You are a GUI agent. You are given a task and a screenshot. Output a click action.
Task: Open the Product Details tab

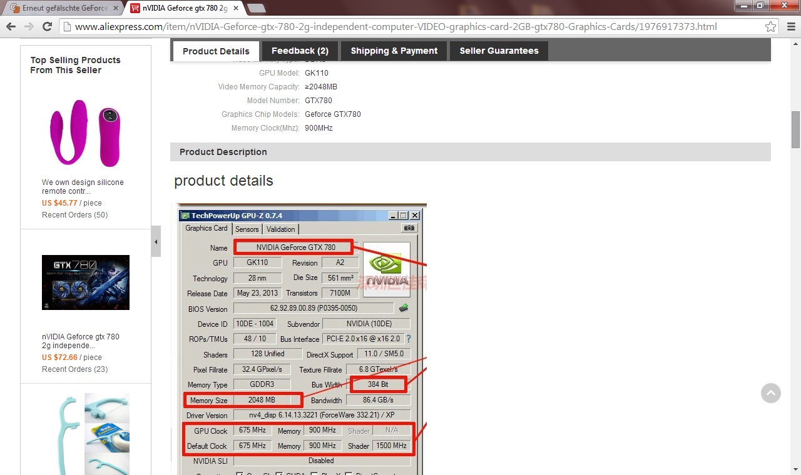pos(216,51)
